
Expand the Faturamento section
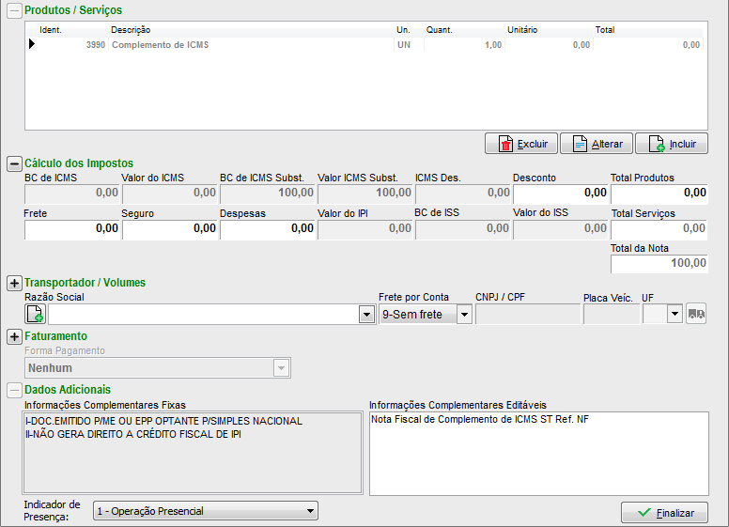[x=14, y=336]
